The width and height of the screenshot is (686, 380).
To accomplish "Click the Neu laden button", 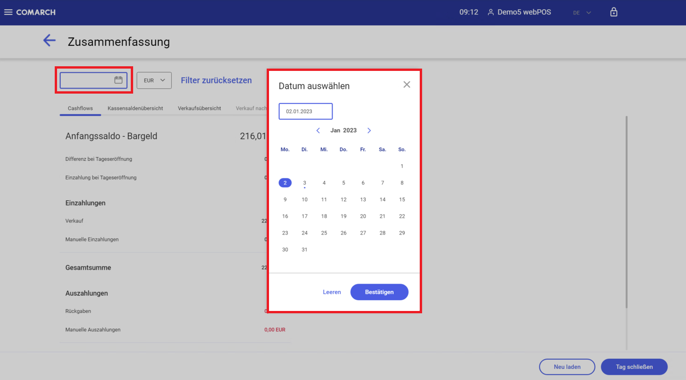I will pos(567,367).
